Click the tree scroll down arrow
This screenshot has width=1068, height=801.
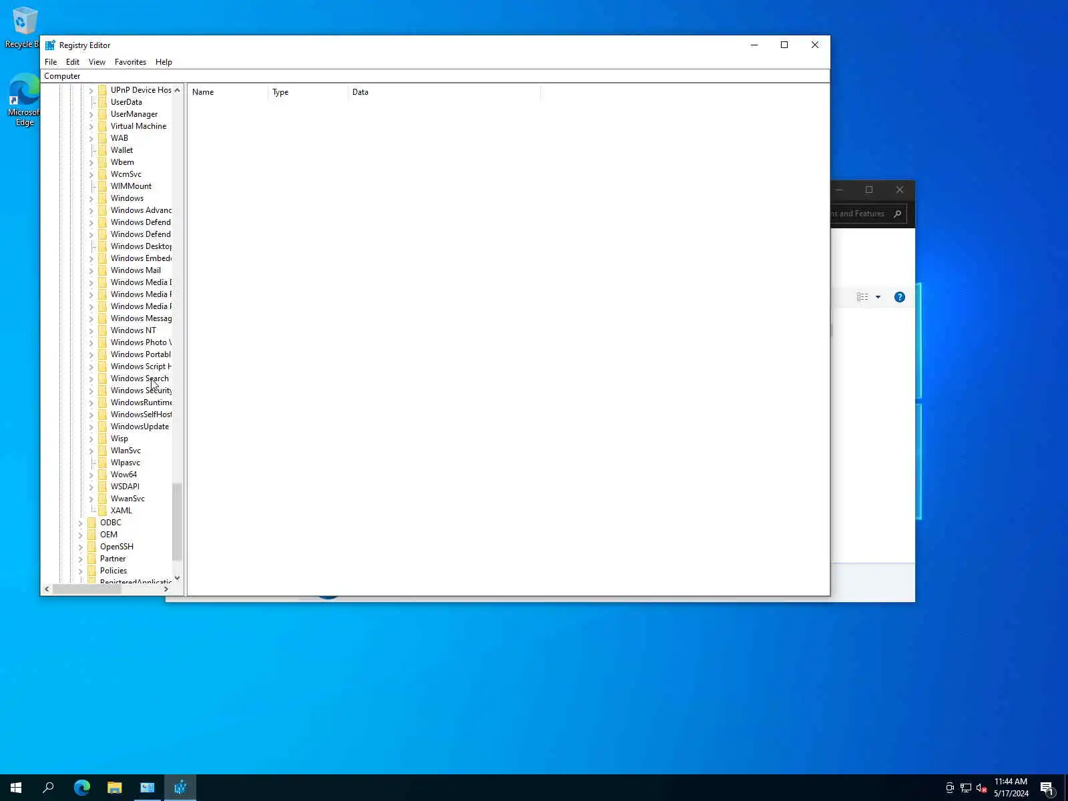(x=177, y=578)
